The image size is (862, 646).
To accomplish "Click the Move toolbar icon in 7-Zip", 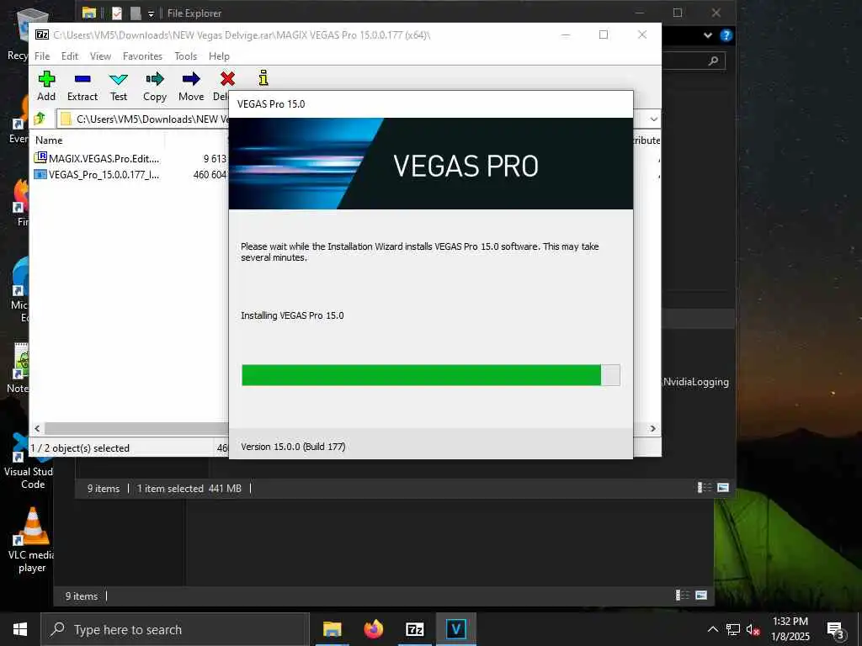I will [191, 87].
